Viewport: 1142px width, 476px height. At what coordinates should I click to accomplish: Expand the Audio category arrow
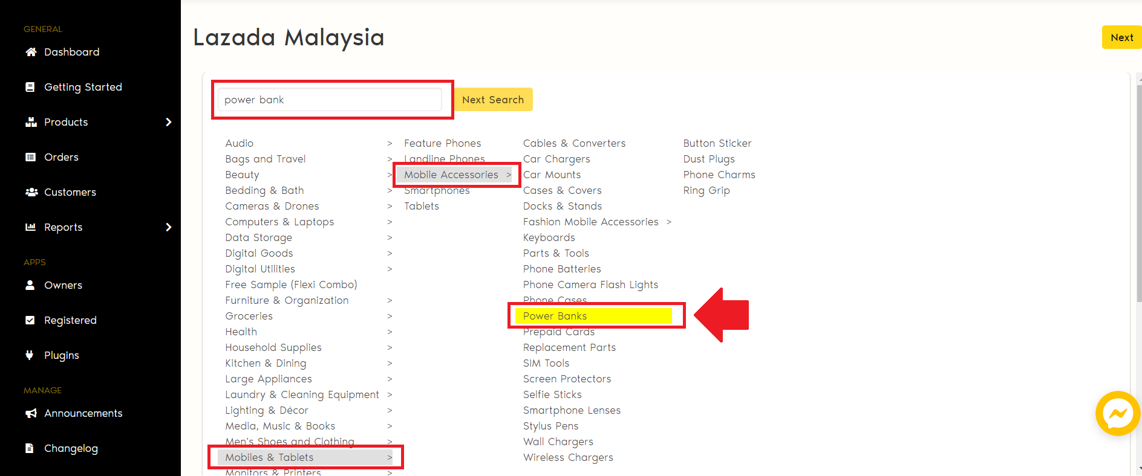coord(390,143)
